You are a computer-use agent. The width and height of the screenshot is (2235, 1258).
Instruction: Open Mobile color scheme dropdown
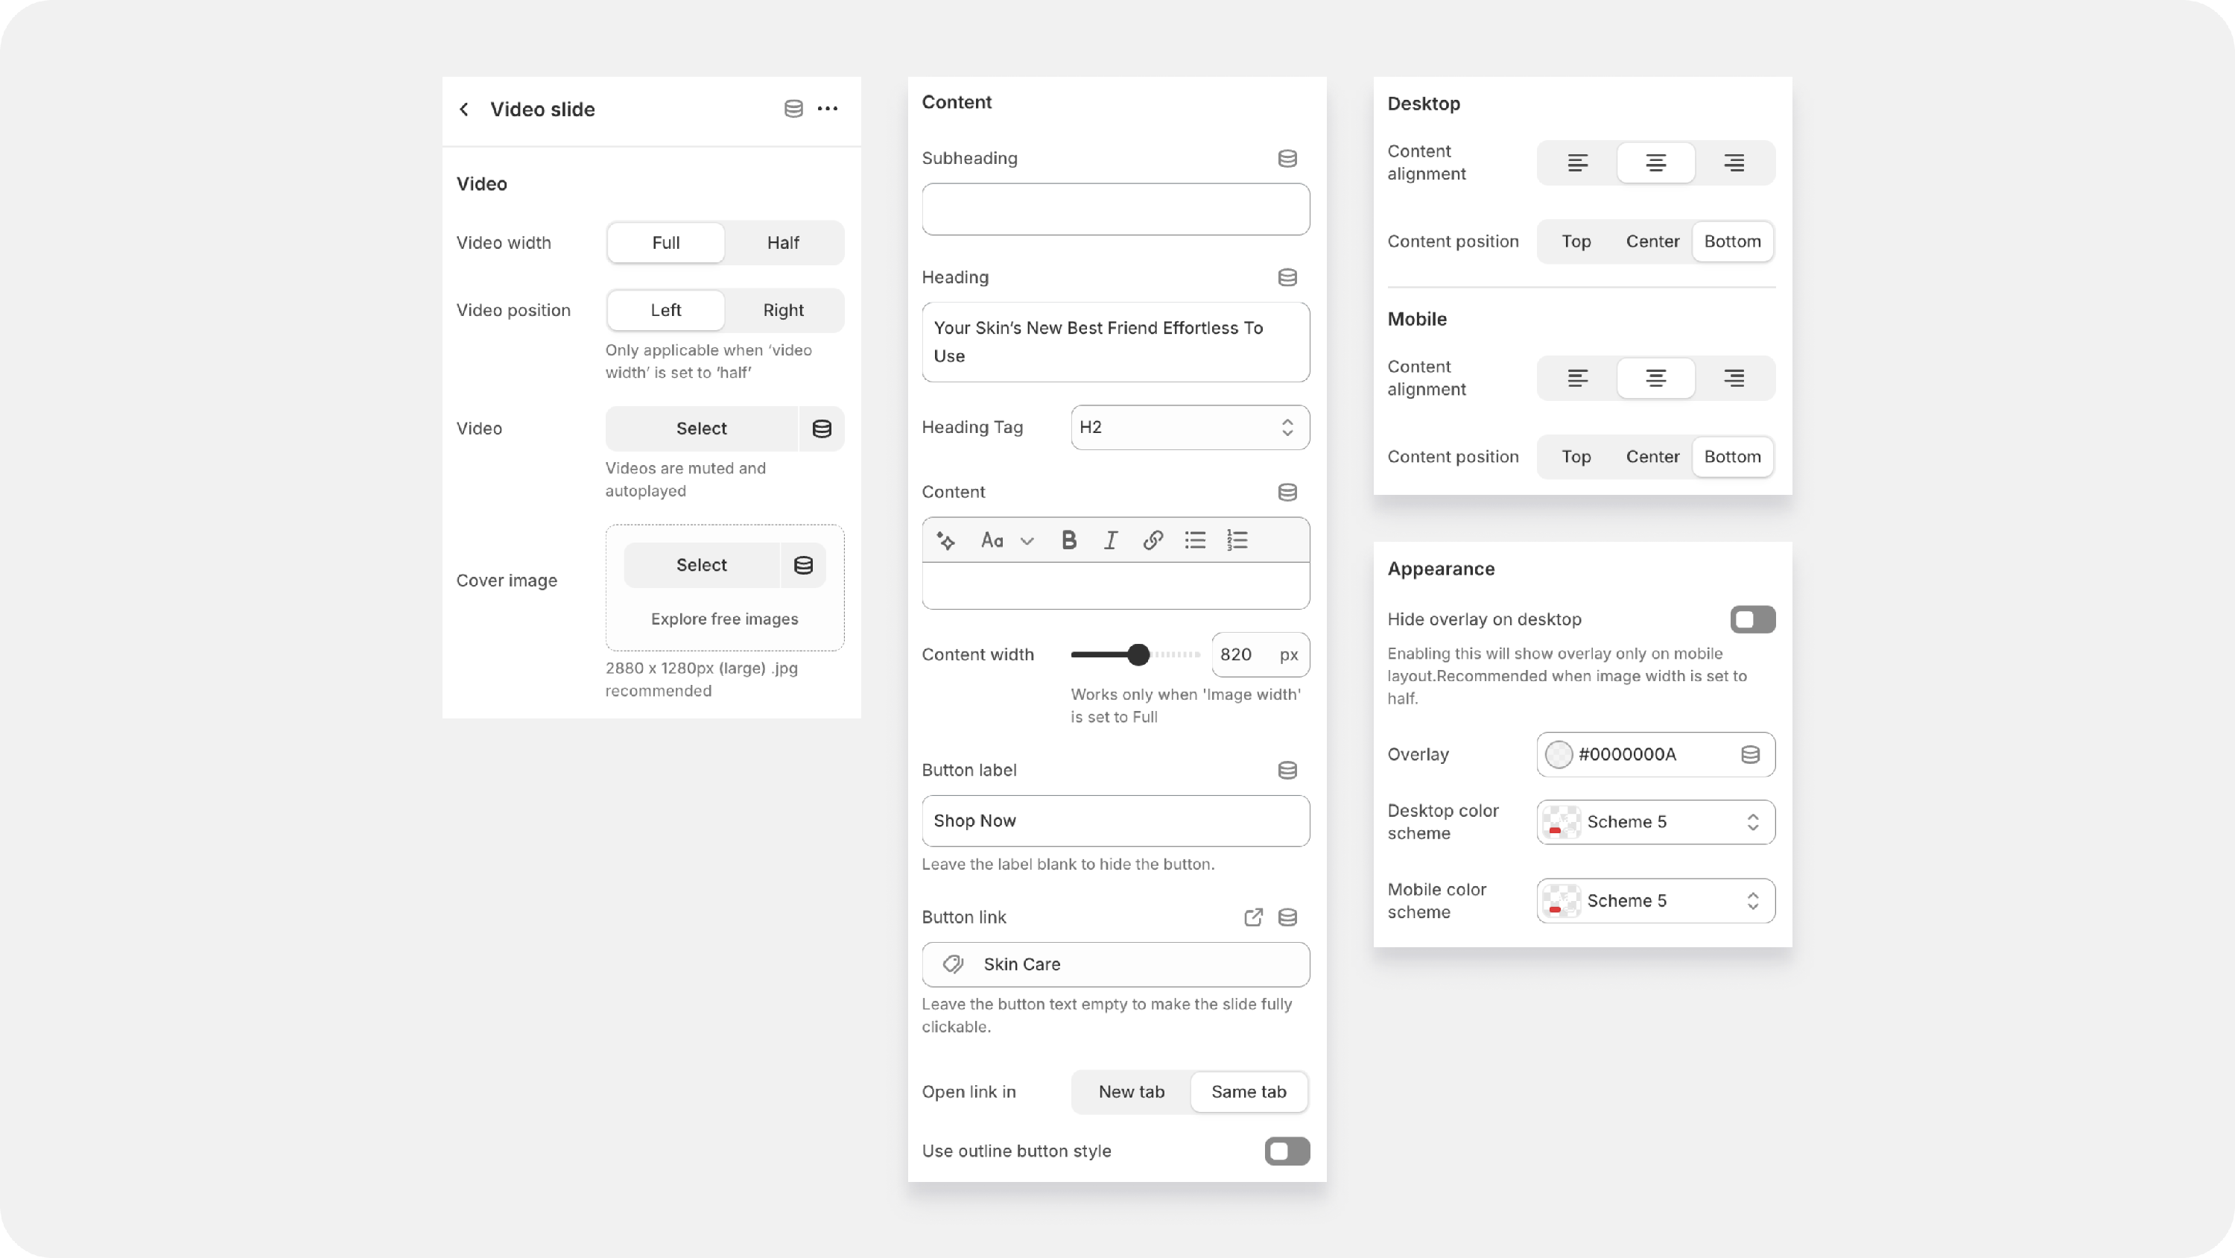(x=1655, y=901)
